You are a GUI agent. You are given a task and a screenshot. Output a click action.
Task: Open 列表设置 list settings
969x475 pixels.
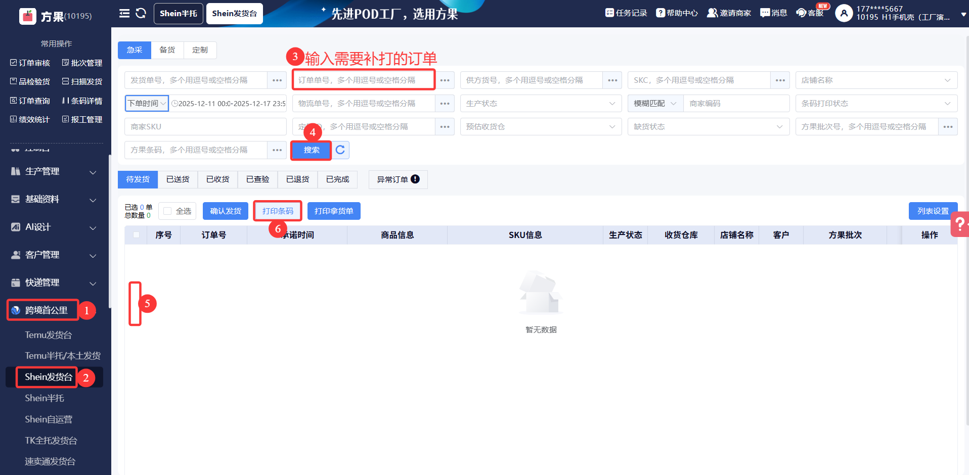point(933,211)
